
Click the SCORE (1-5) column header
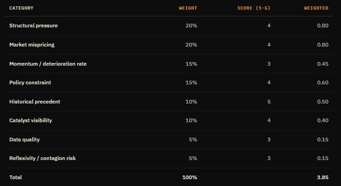[x=254, y=8]
